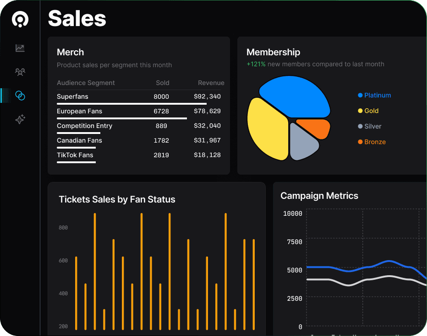This screenshot has width=427, height=336.
Task: Click the 2819 sold value
Action: pos(161,155)
